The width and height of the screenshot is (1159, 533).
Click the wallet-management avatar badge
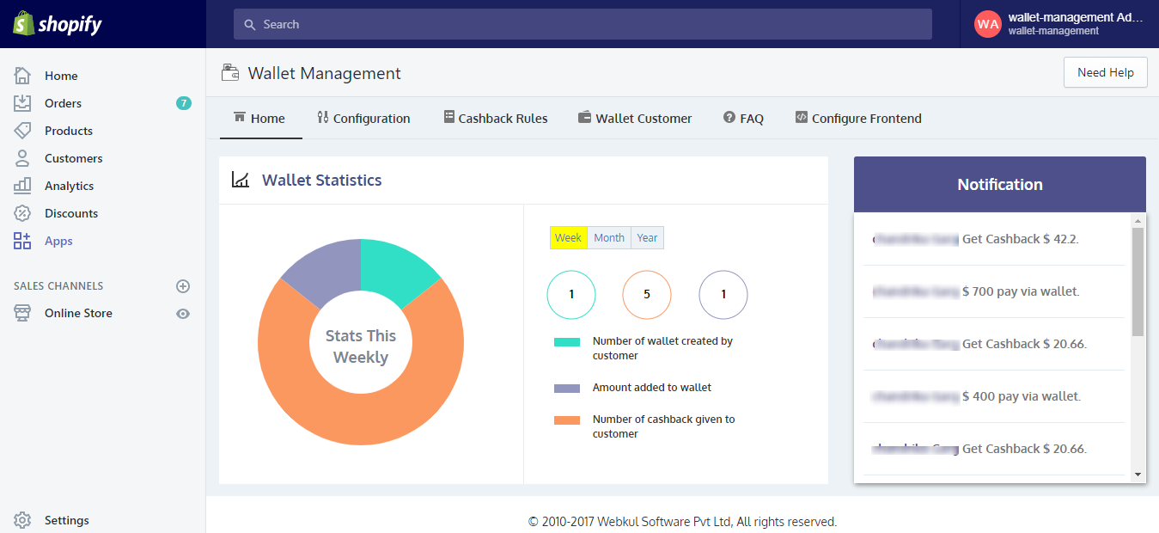(987, 24)
